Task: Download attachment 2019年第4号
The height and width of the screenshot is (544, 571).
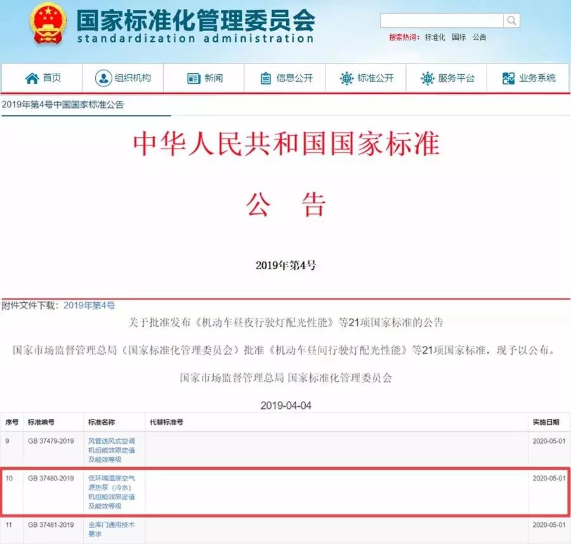Action: pos(89,305)
